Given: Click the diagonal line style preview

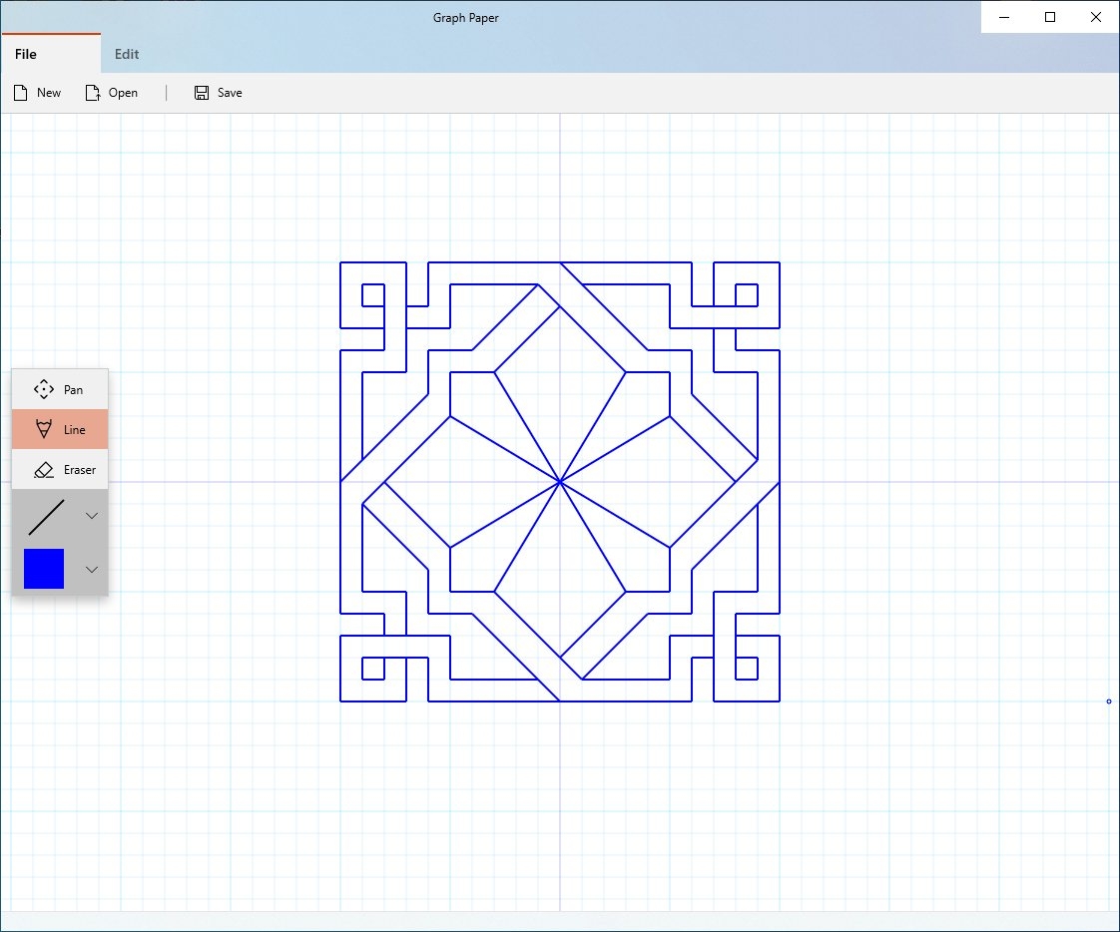Looking at the screenshot, I should pos(45,515).
